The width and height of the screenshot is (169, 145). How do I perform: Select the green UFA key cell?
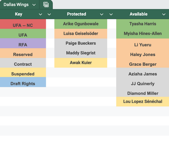pos(23,33)
